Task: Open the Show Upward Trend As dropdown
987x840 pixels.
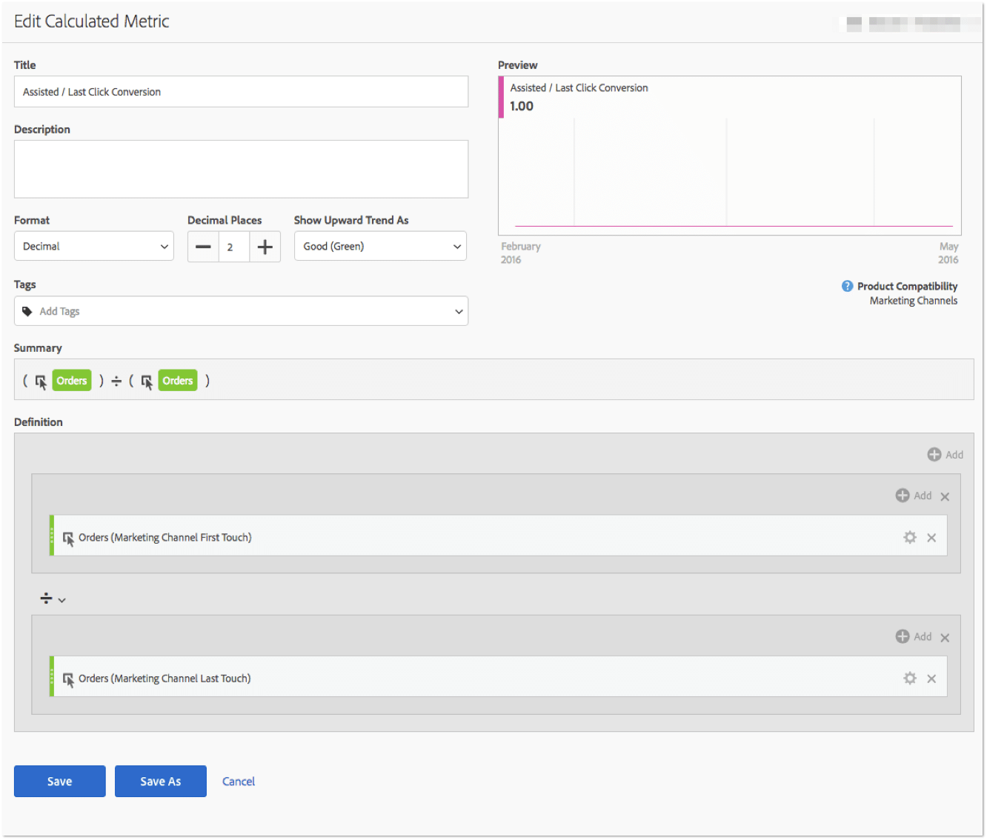Action: point(380,246)
